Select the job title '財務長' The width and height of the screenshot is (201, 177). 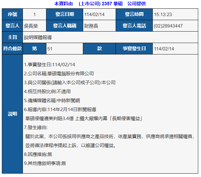point(91,26)
